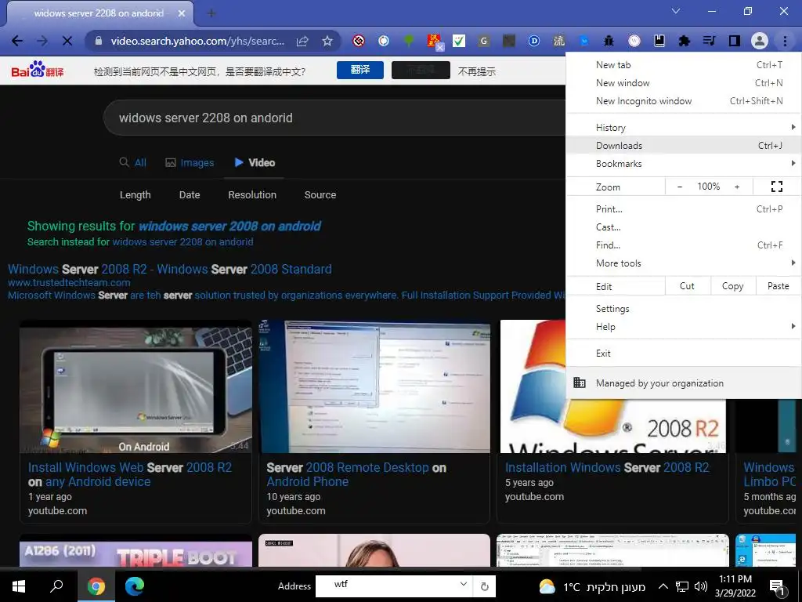Select New Incognito window
The width and height of the screenshot is (802, 602).
click(x=683, y=101)
